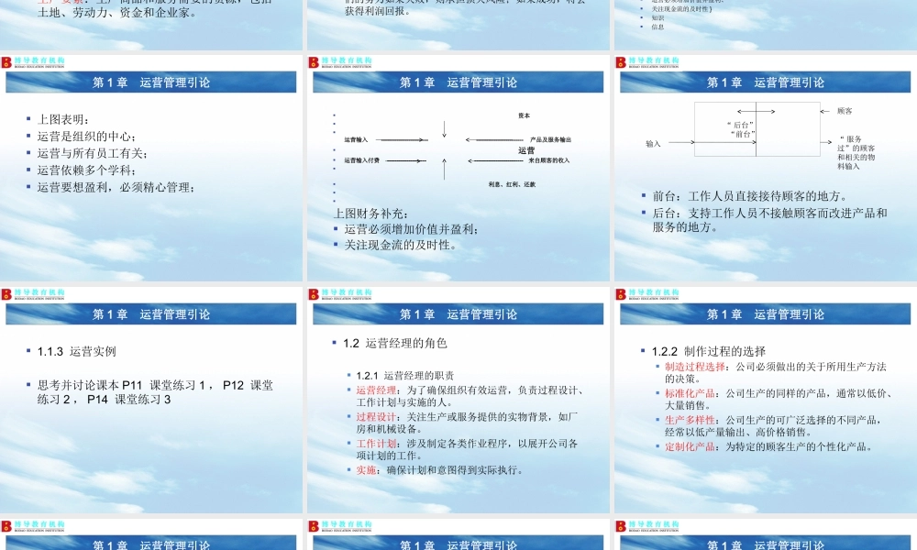
Task: Click the 利息、红利、还款 label in the diagram
Action: click(513, 184)
